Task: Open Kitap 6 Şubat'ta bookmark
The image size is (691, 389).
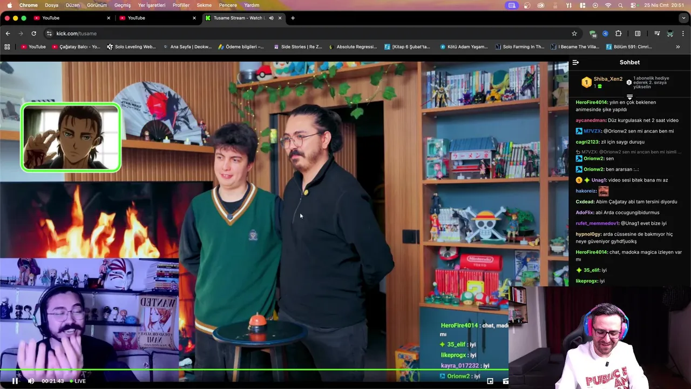Action: 408,47
